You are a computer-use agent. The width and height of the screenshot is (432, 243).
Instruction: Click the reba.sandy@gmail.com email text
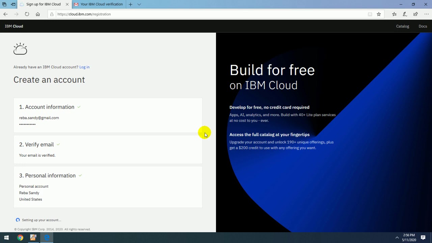39,118
